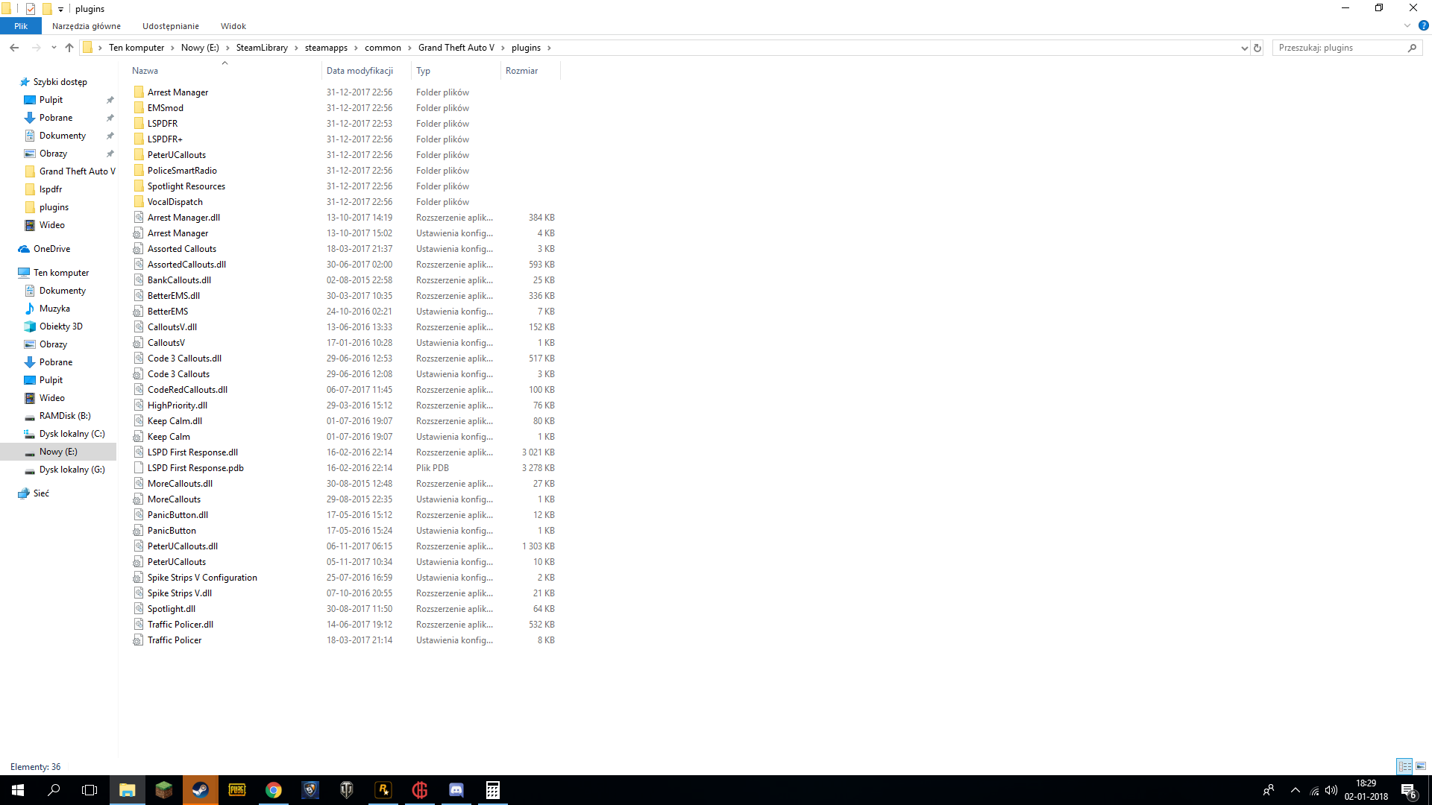Click the Up directory arrow
The width and height of the screenshot is (1432, 805).
tap(69, 48)
